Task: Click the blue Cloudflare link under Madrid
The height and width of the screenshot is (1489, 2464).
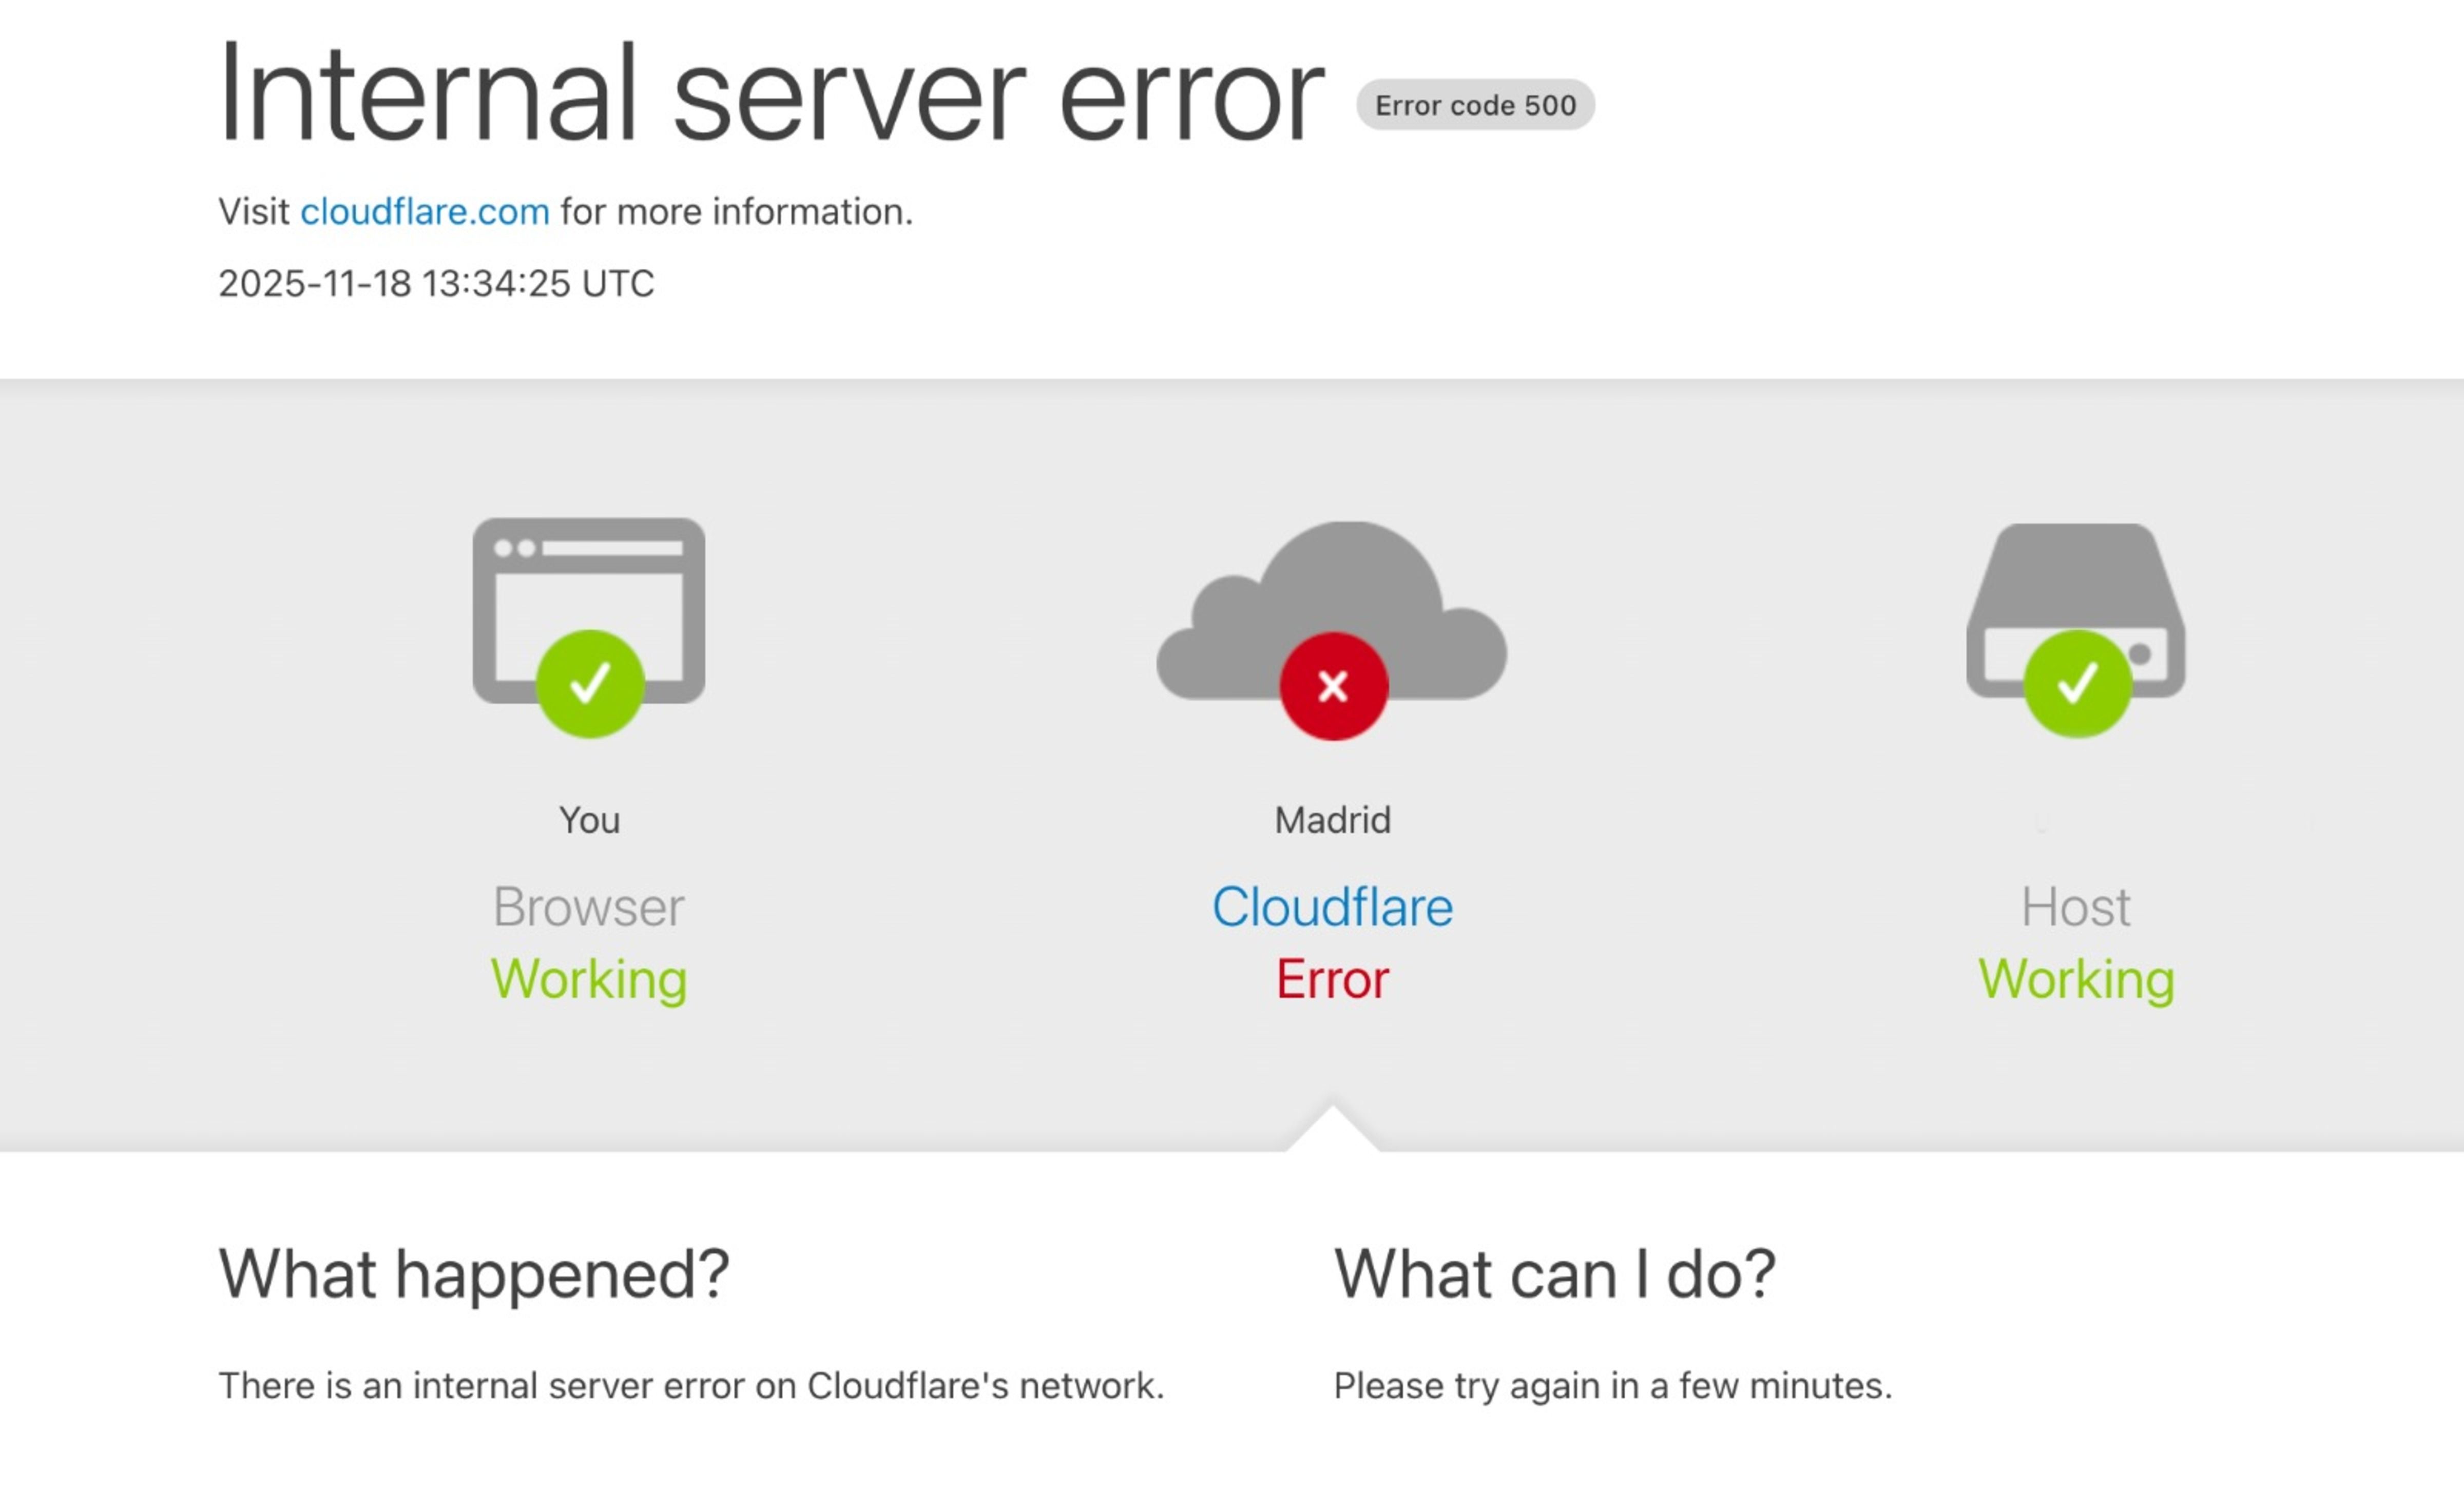Action: point(1332,906)
